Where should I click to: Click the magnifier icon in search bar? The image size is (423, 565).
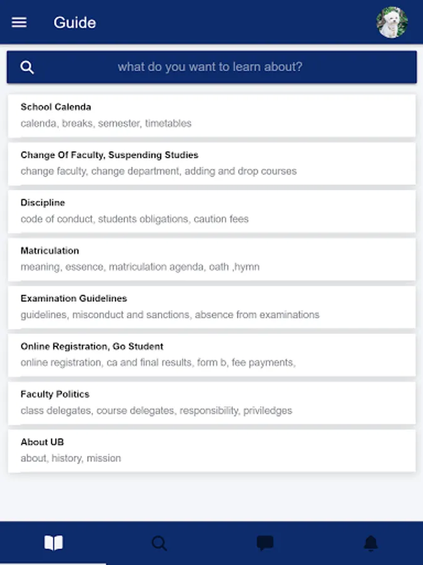click(x=27, y=67)
